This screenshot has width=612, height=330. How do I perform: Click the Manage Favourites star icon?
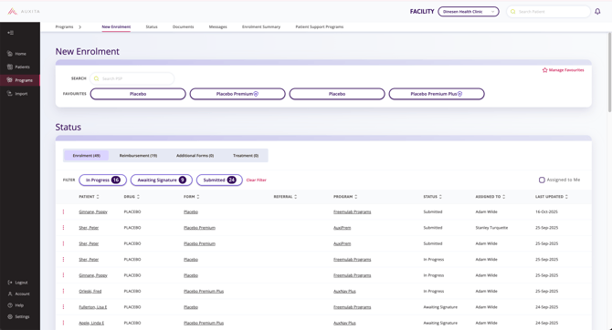[545, 70]
